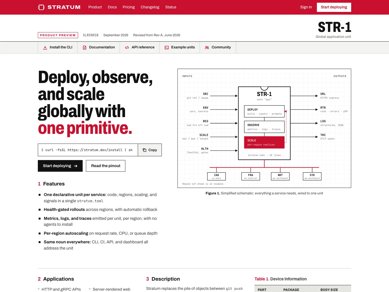Click the 'Per-region autoscaling' feature bullet

click(100, 233)
